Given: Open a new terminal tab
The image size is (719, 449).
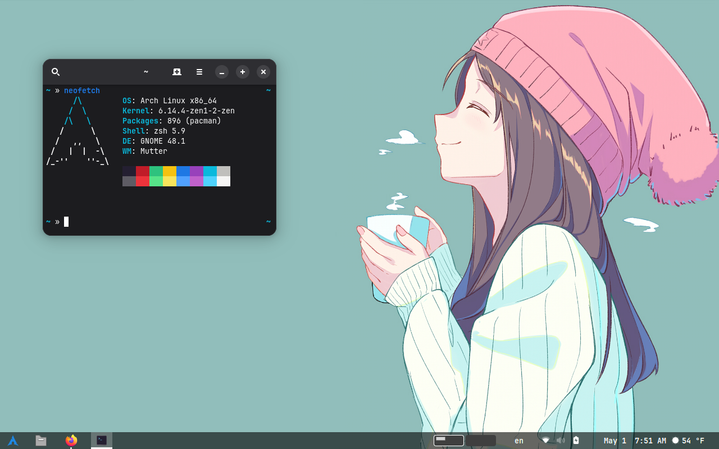Looking at the screenshot, I should coord(177,72).
